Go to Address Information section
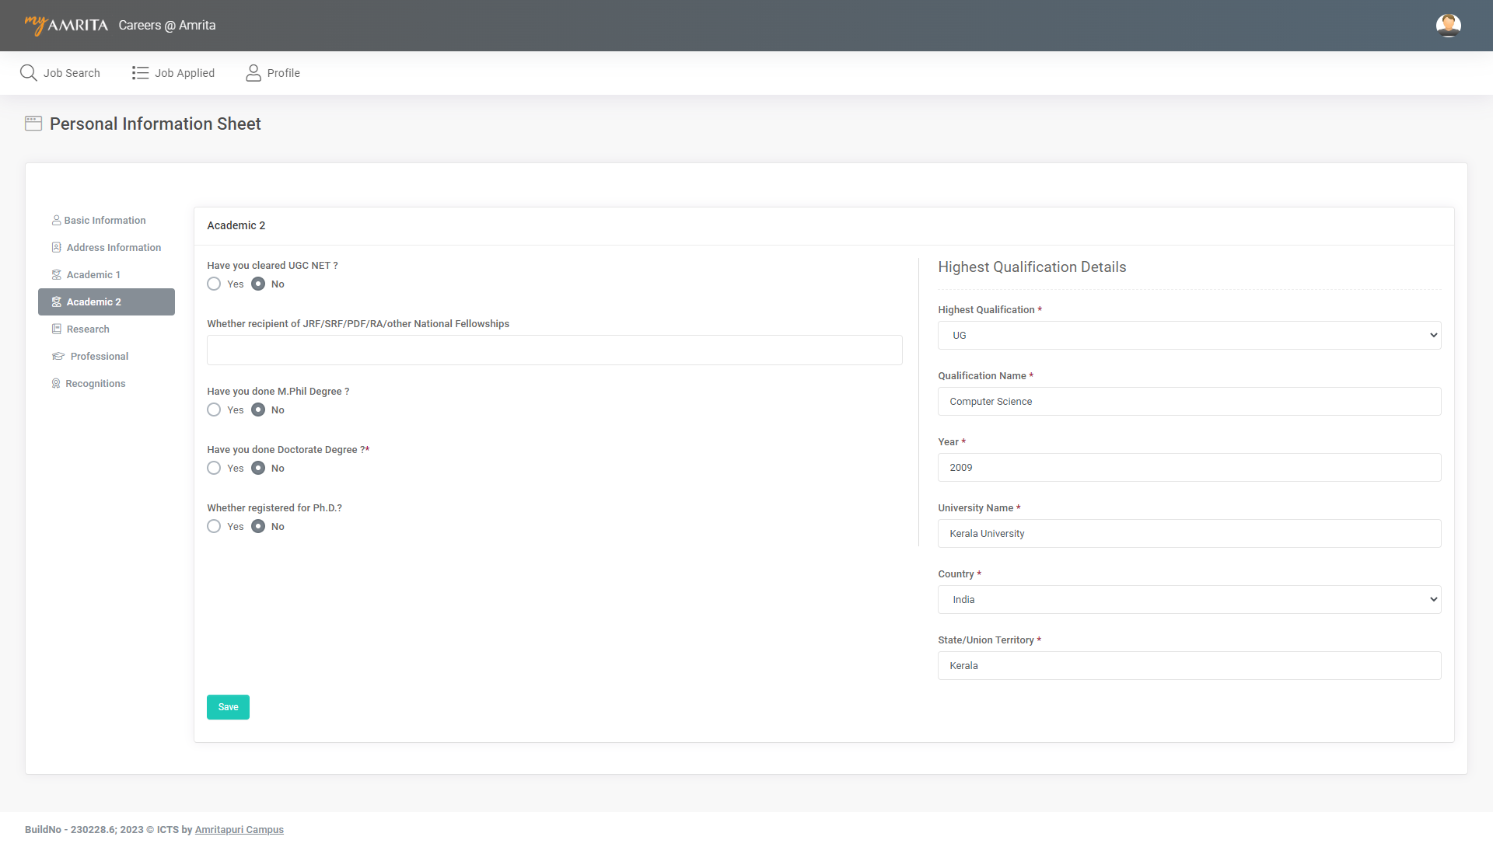Viewport: 1493px width, 847px height. [x=114, y=248]
